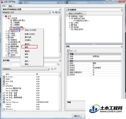Click the create new command star icon

(x=55, y=69)
